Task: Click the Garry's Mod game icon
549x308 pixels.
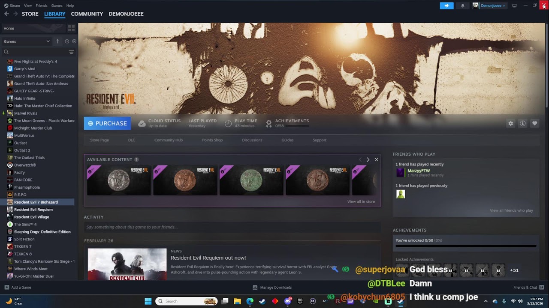Action: click(x=10, y=68)
